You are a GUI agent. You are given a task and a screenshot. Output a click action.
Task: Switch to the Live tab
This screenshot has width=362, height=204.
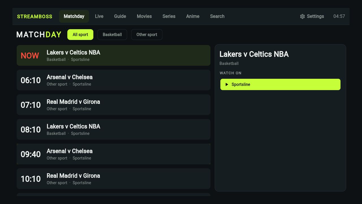(99, 16)
